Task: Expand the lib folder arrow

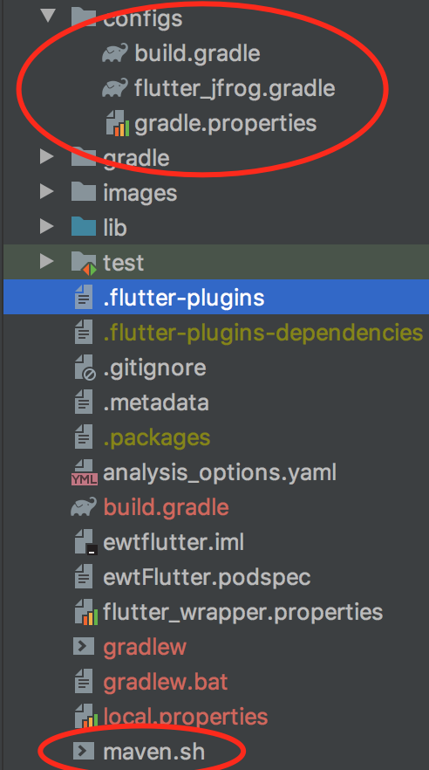Action: coord(47,227)
